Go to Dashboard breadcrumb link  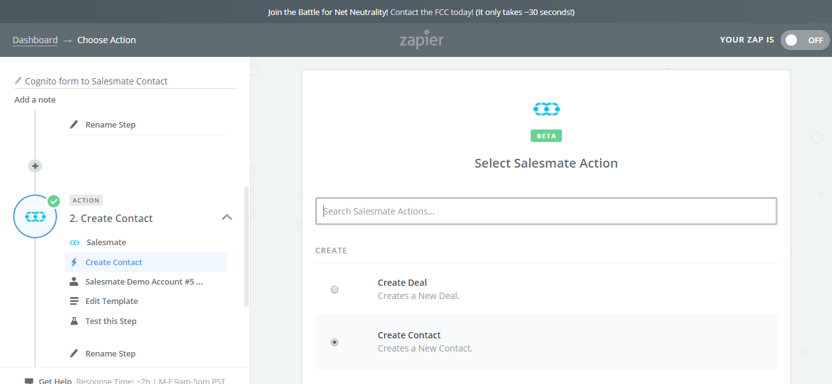click(35, 40)
